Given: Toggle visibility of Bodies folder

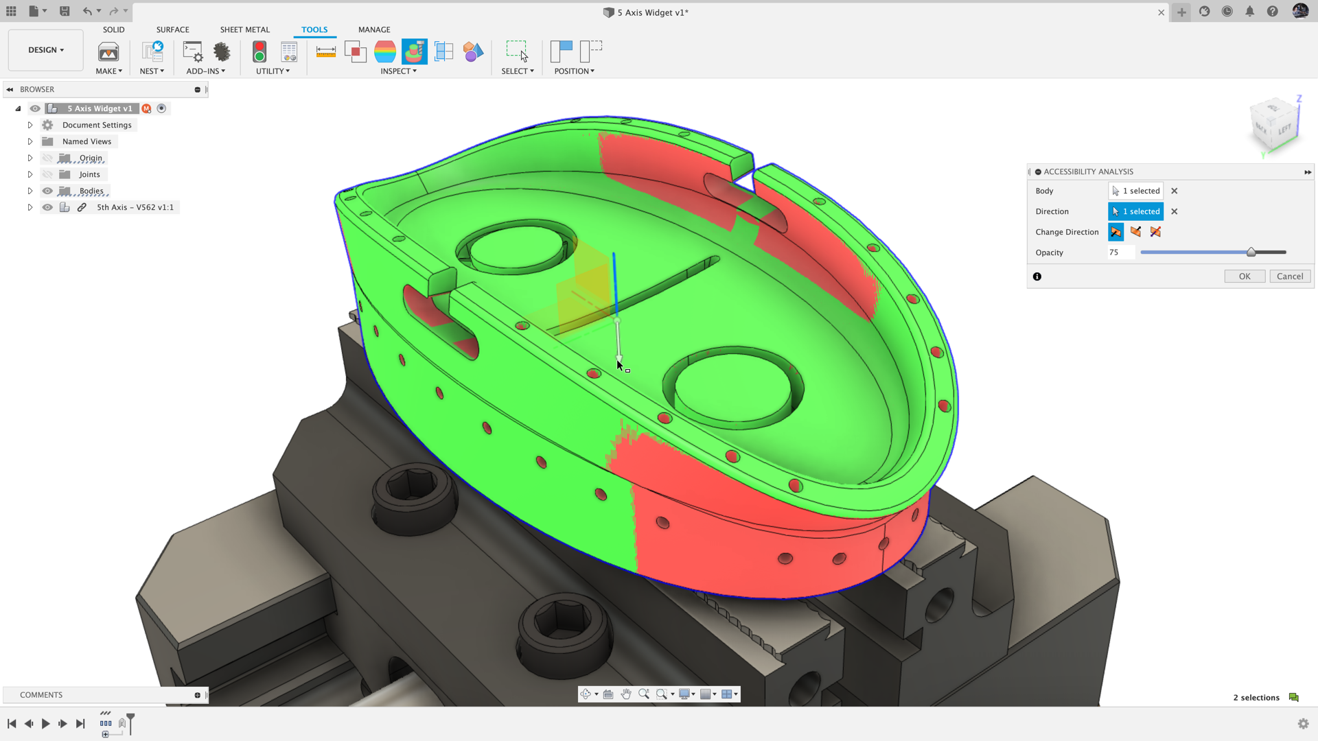Looking at the screenshot, I should [46, 190].
